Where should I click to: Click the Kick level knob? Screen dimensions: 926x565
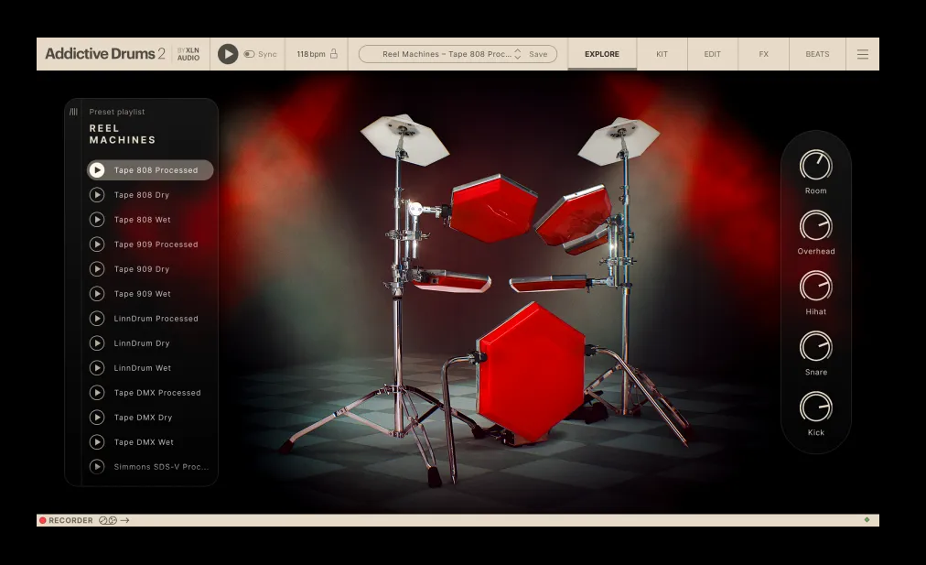[x=815, y=407]
